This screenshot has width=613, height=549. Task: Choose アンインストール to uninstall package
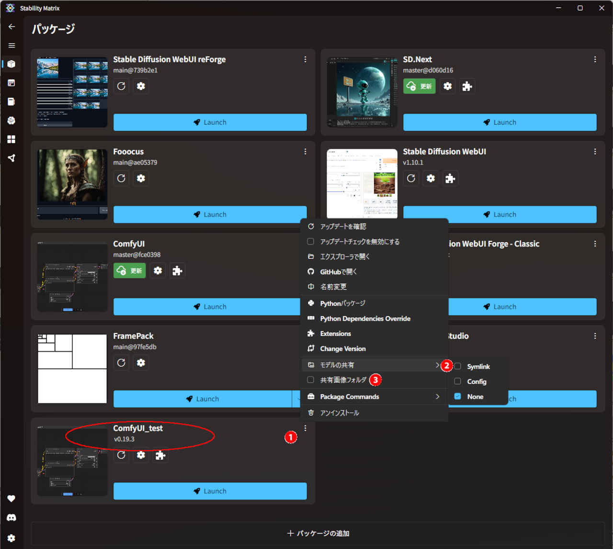click(374, 413)
